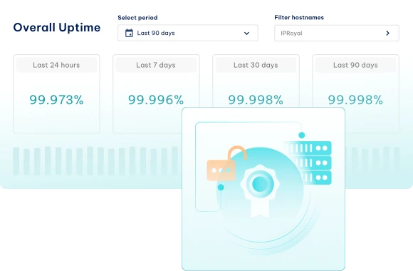
Task: Click the 99.973% uptime value
Action: (x=56, y=100)
